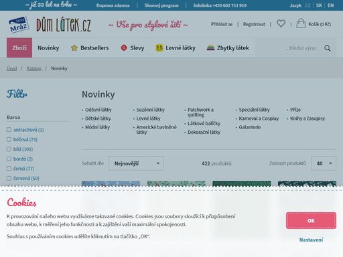The height and width of the screenshot is (257, 343).
Task: Enable the bílá color filter
Action: 9,149
